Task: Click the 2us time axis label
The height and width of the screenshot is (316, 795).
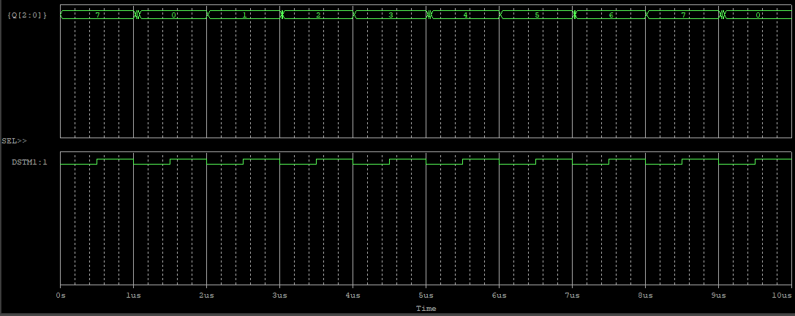Action: [x=206, y=296]
